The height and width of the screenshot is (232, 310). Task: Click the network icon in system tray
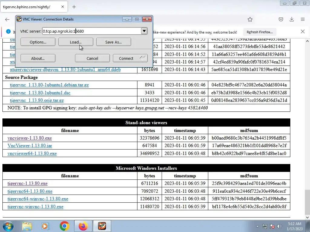pyautogui.click(x=265, y=227)
